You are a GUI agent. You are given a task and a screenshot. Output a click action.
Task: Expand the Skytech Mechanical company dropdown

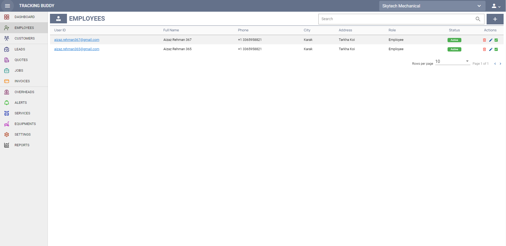(x=432, y=6)
